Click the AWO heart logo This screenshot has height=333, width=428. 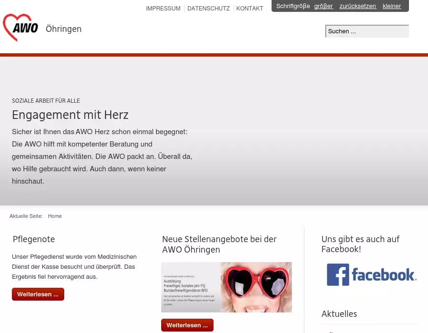[x=20, y=28]
